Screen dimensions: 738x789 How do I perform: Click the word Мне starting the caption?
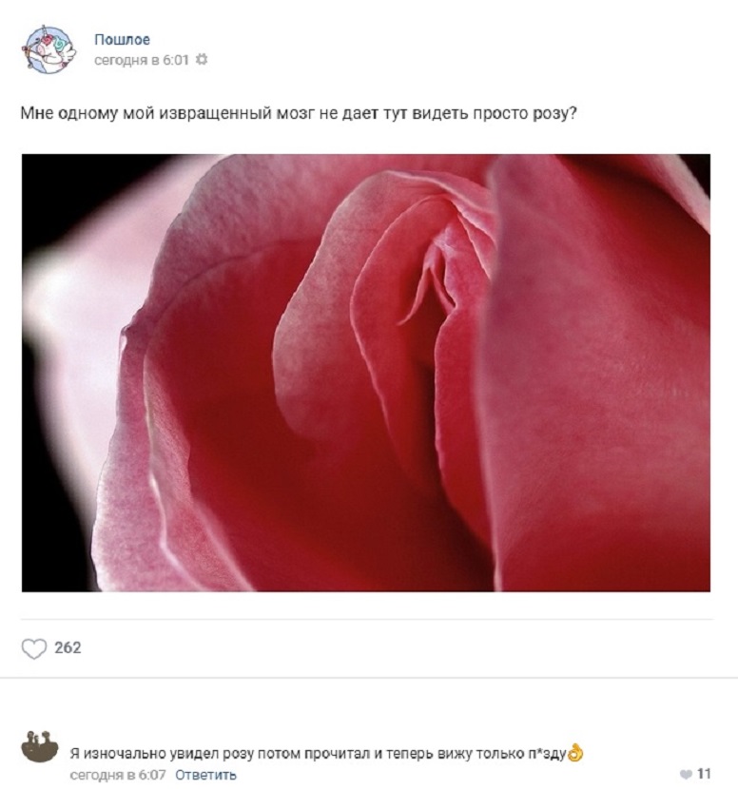pos(37,114)
